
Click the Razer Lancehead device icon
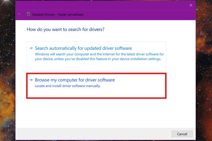[28, 14]
